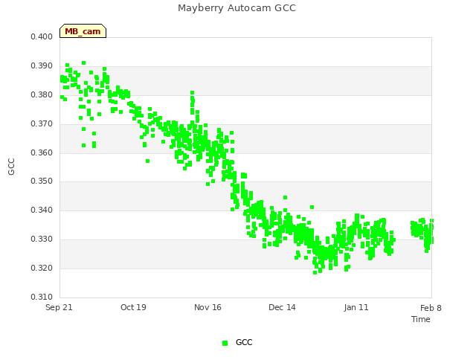
Task: Click the 0.360 y-axis value
Action: coord(42,152)
